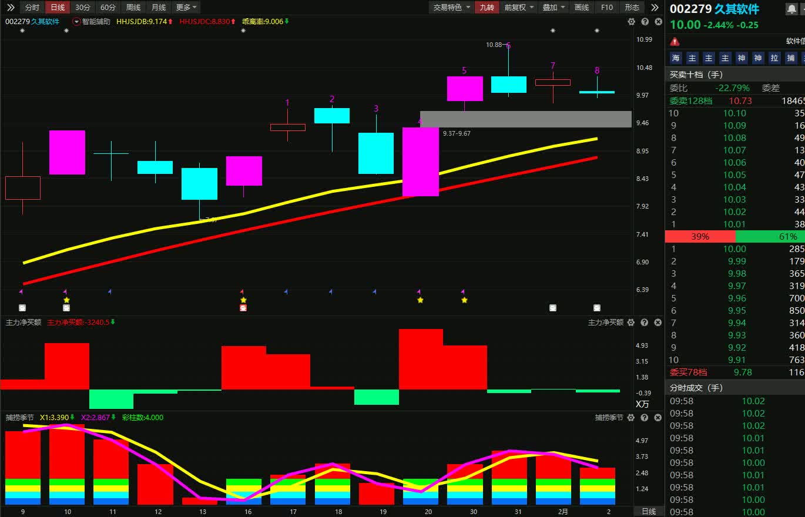Open the 更多 period dropdown
Viewport: 805px width, 517px height.
187,8
